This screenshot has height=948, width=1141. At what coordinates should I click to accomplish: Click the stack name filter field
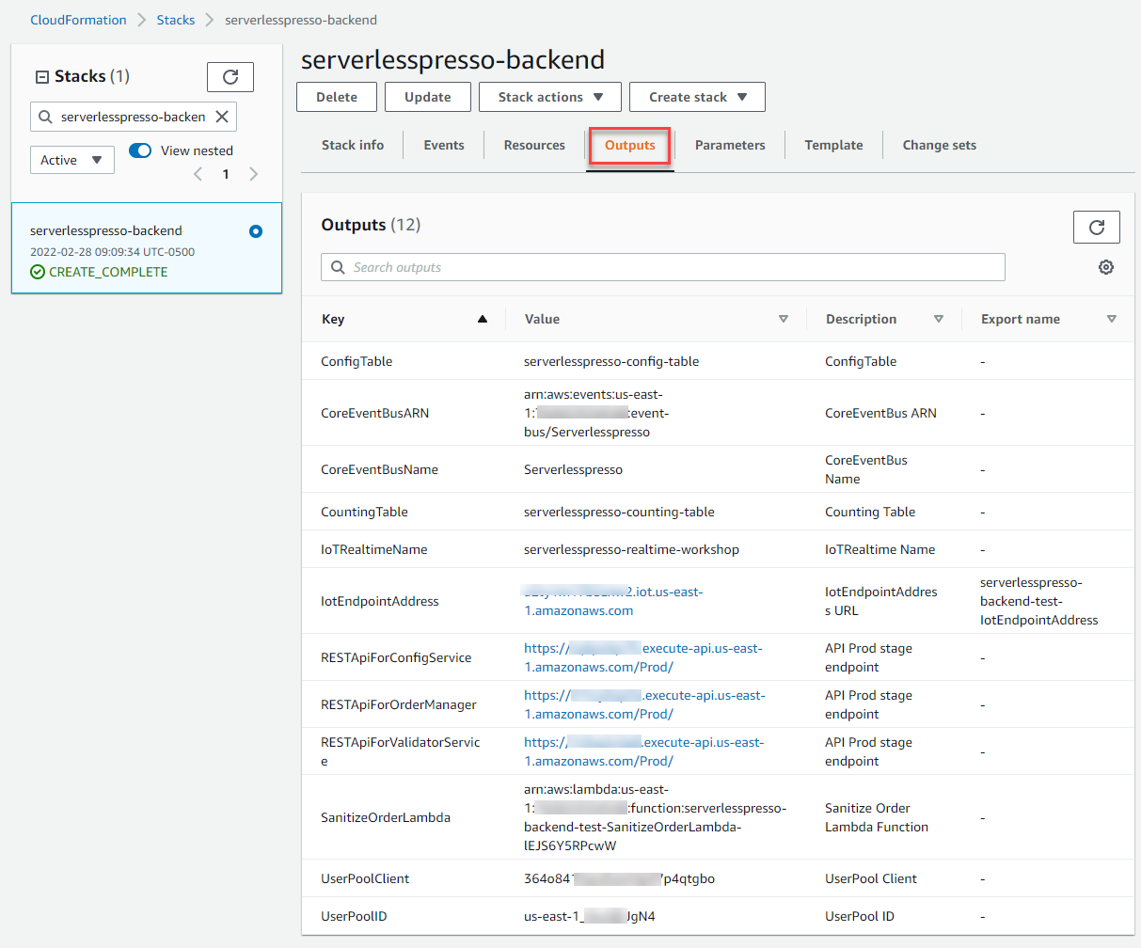pyautogui.click(x=134, y=117)
